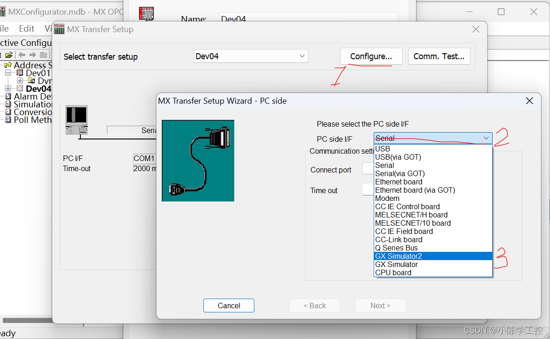Viewport: 550px width, 339px height.
Task: Open the Edit menu in MX OPC window
Action: click(27, 28)
